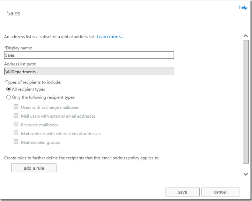This screenshot has height=201, width=252.
Task: Select Only the following recipient types
Action: point(9,97)
